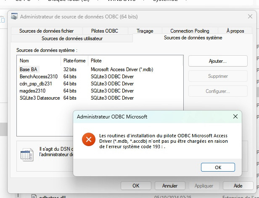The image size is (259, 198).
Task: Click the DSN information table icon
Action: pyautogui.click(x=27, y=154)
